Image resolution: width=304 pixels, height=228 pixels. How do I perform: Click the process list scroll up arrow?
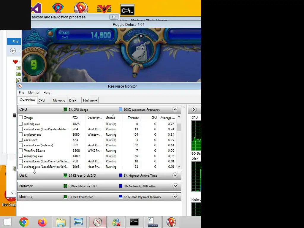click(x=179, y=116)
